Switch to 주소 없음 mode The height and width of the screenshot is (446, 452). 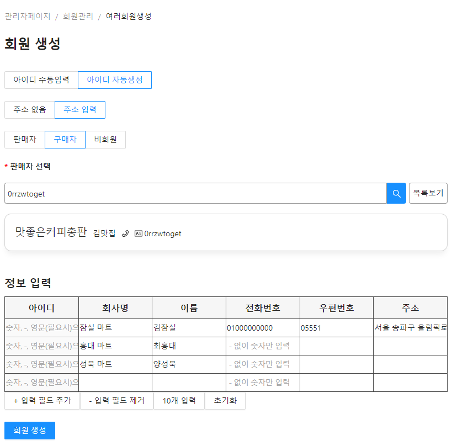point(29,110)
